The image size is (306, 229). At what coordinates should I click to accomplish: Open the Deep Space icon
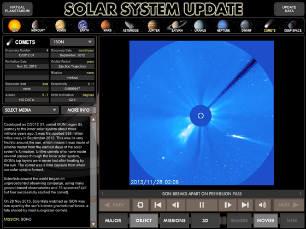[x=292, y=26]
